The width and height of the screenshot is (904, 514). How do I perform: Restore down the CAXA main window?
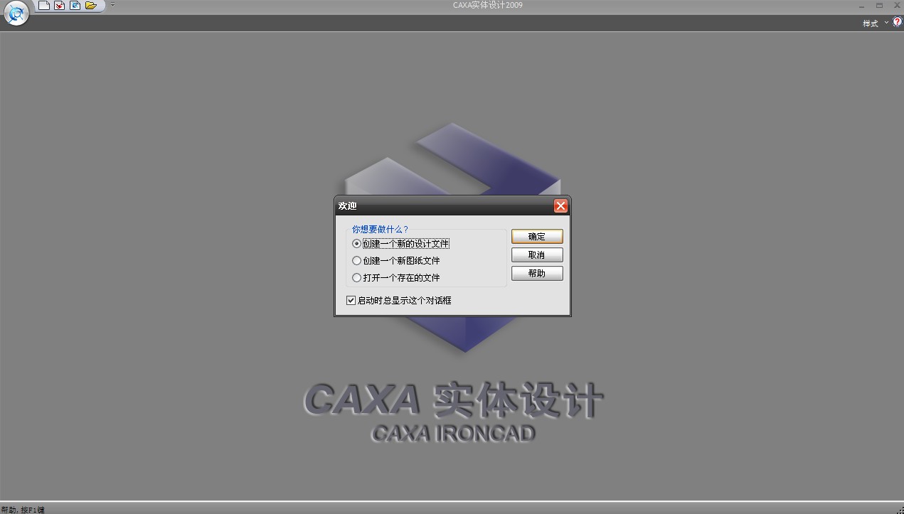click(x=879, y=6)
